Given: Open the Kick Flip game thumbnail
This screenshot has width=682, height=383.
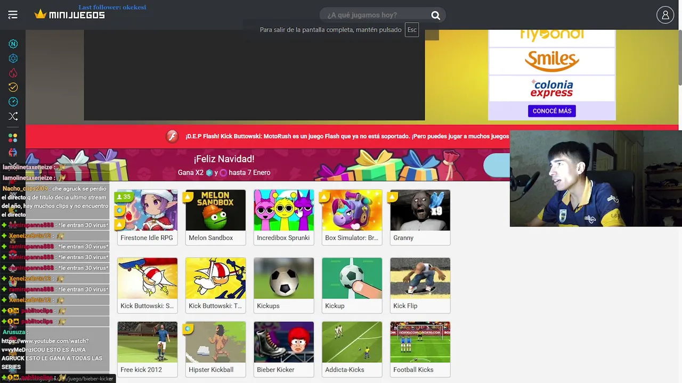Looking at the screenshot, I should (x=420, y=278).
